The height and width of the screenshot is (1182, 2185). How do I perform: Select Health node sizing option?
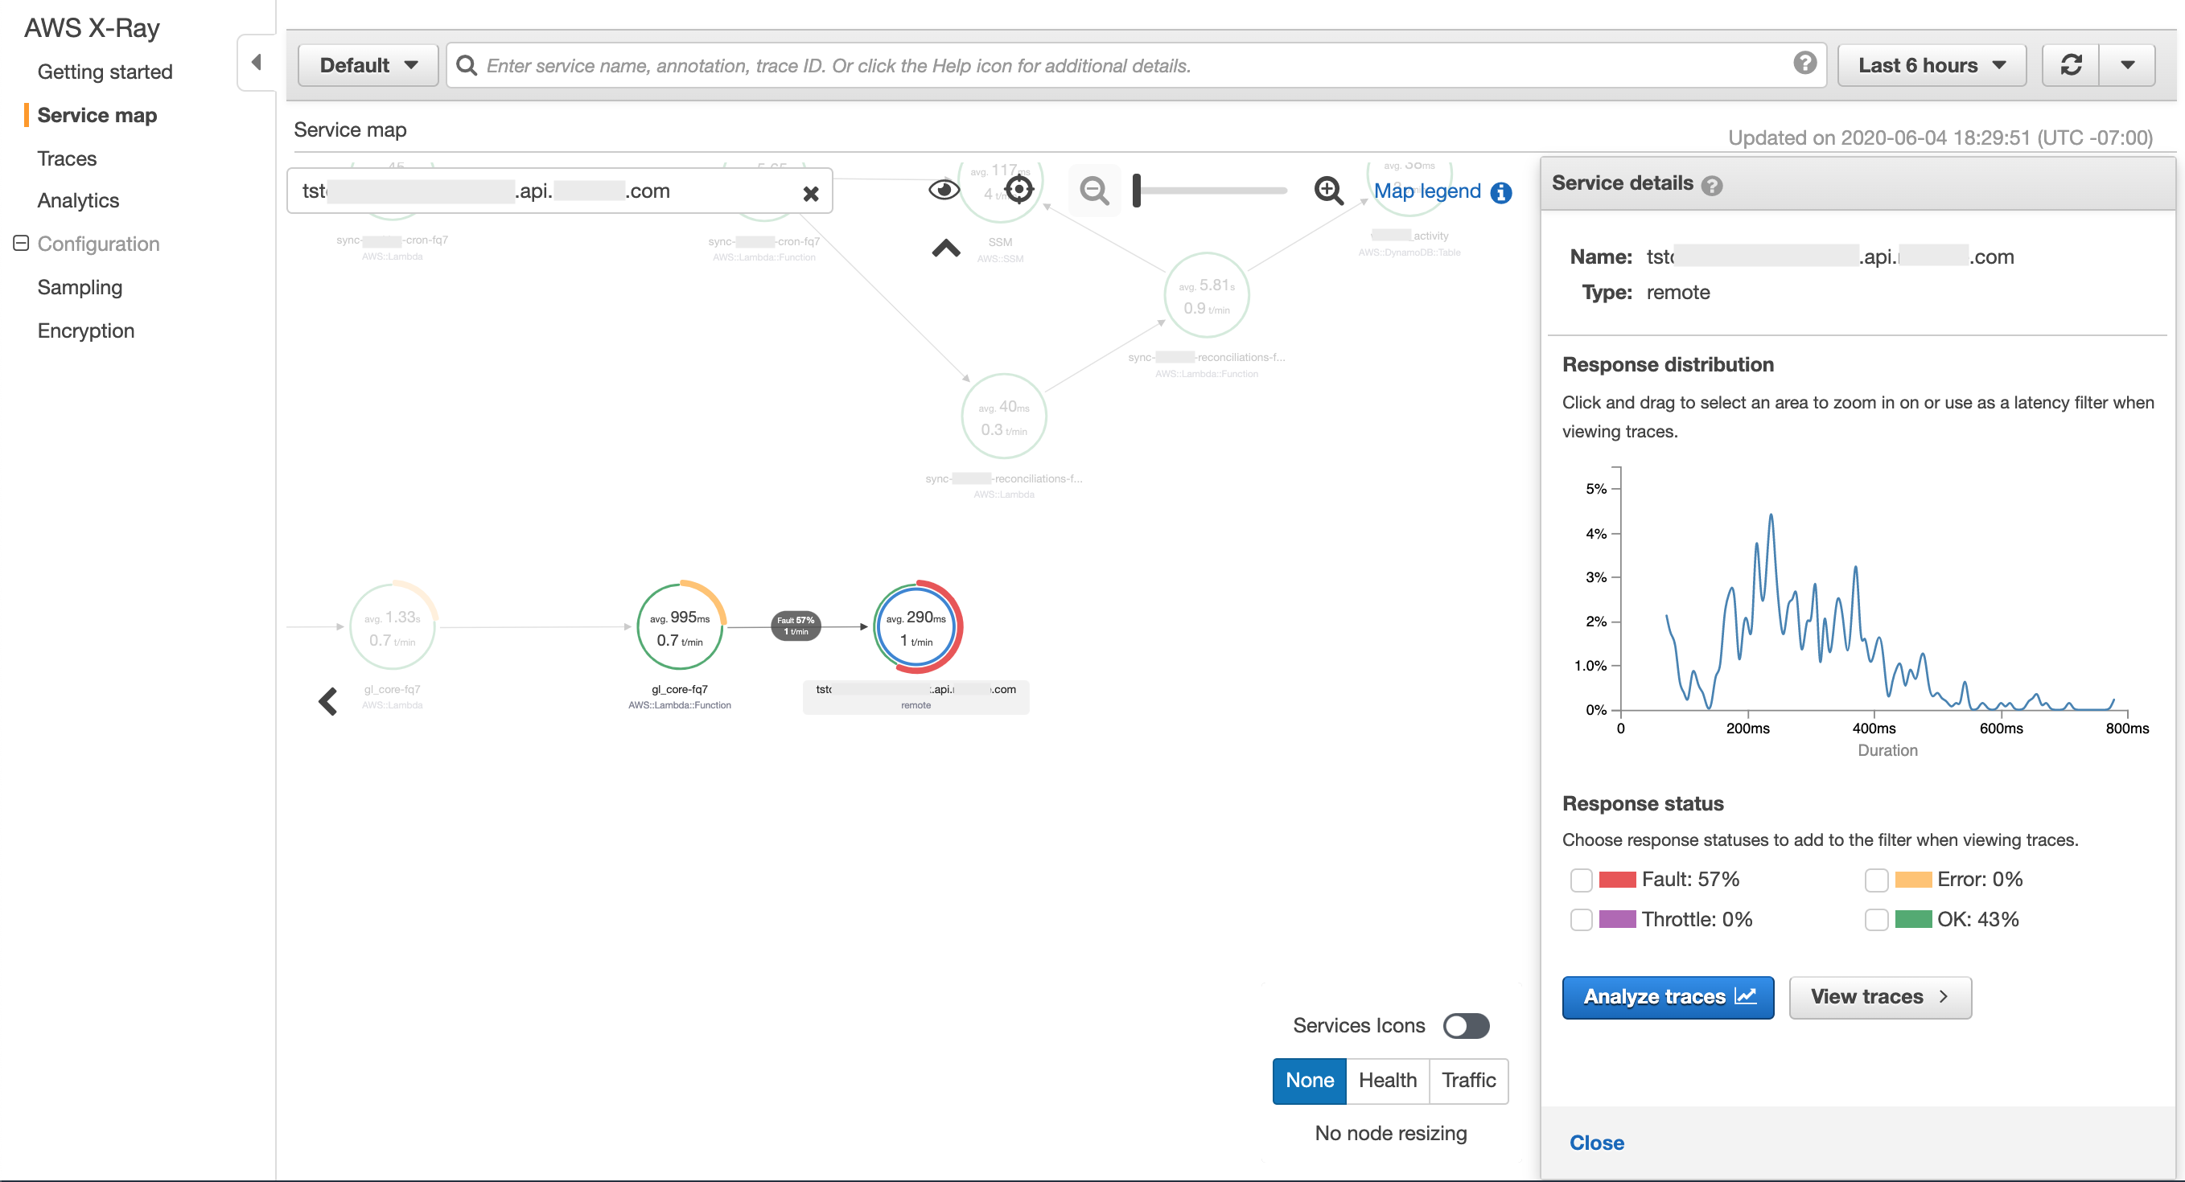coord(1388,1080)
